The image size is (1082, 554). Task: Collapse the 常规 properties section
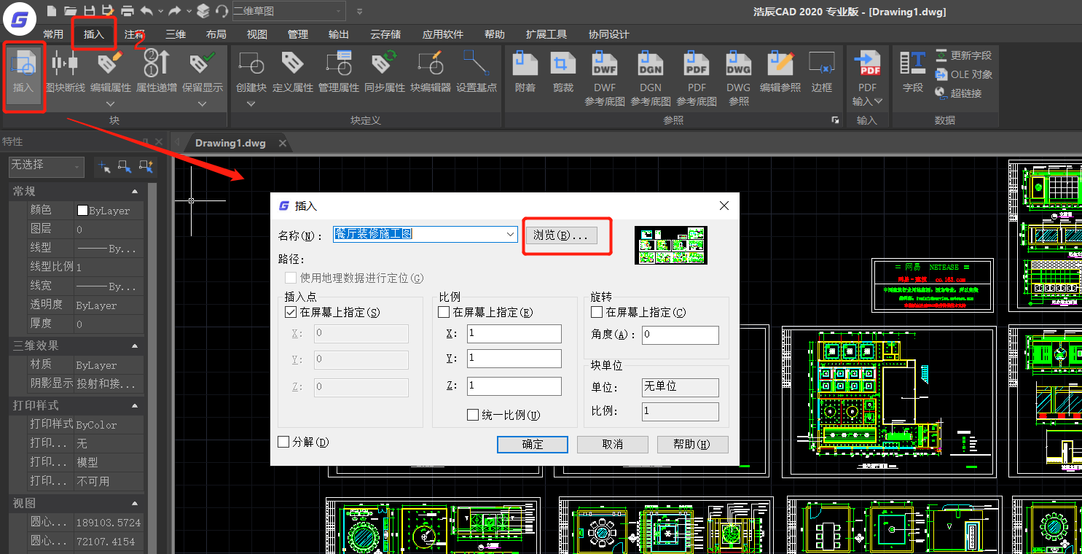135,191
